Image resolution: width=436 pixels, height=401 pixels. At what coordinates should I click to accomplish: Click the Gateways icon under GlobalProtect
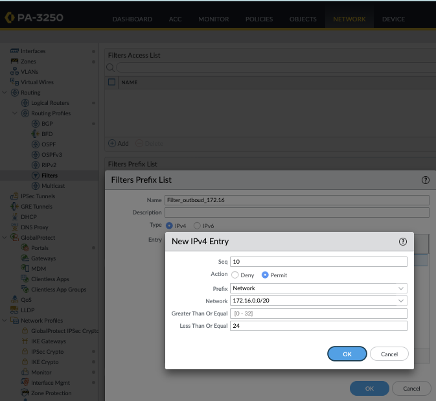(25, 258)
